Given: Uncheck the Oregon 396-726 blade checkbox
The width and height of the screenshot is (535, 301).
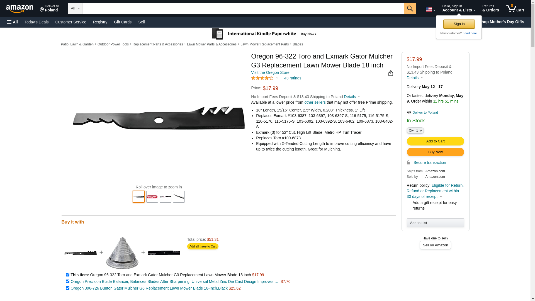Looking at the screenshot, I should point(67,288).
